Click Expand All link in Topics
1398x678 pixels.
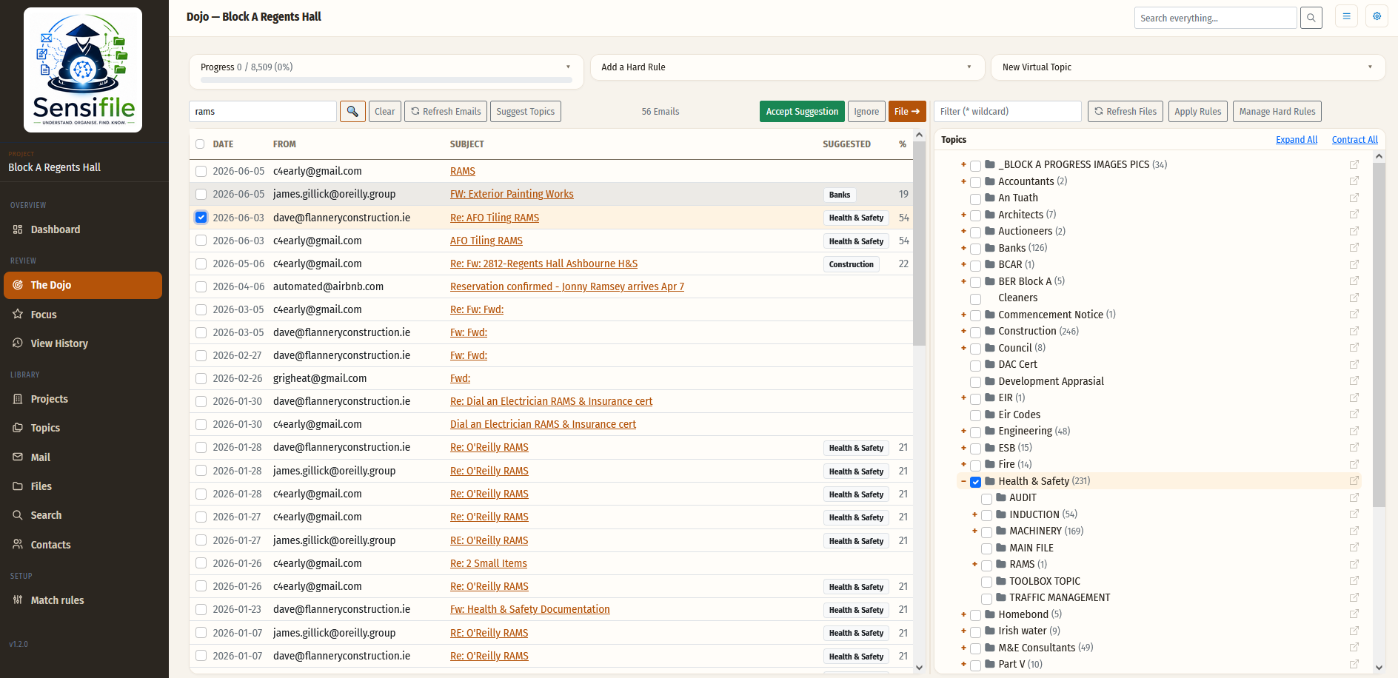[1296, 140]
